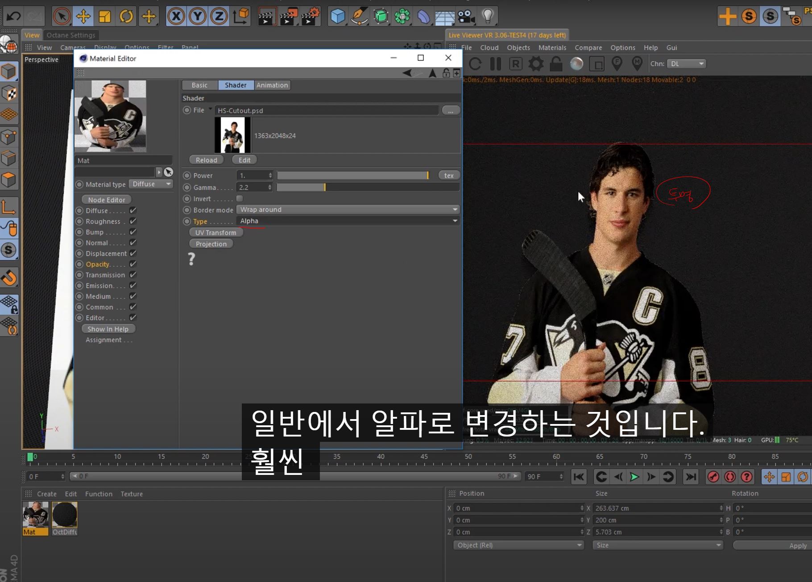Click the Autokeying button
This screenshot has width=812, height=582.
pyautogui.click(x=730, y=477)
